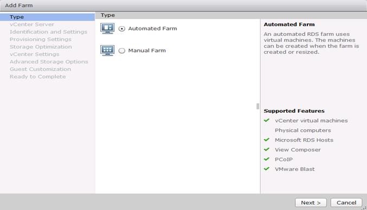
Task: Click the VMware Blast checkmark icon
Action: [x=267, y=169]
